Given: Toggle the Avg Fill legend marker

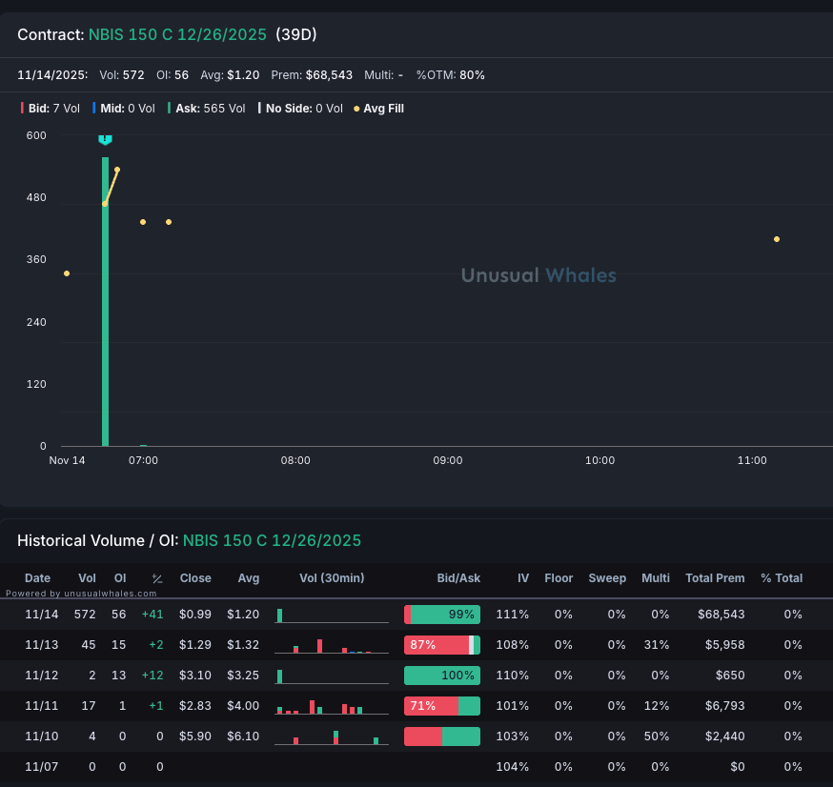Looking at the screenshot, I should 378,109.
